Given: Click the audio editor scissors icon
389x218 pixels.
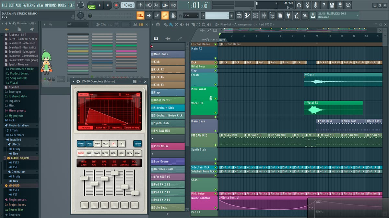Looking at the screenshot, I should pyautogui.click(x=307, y=5).
